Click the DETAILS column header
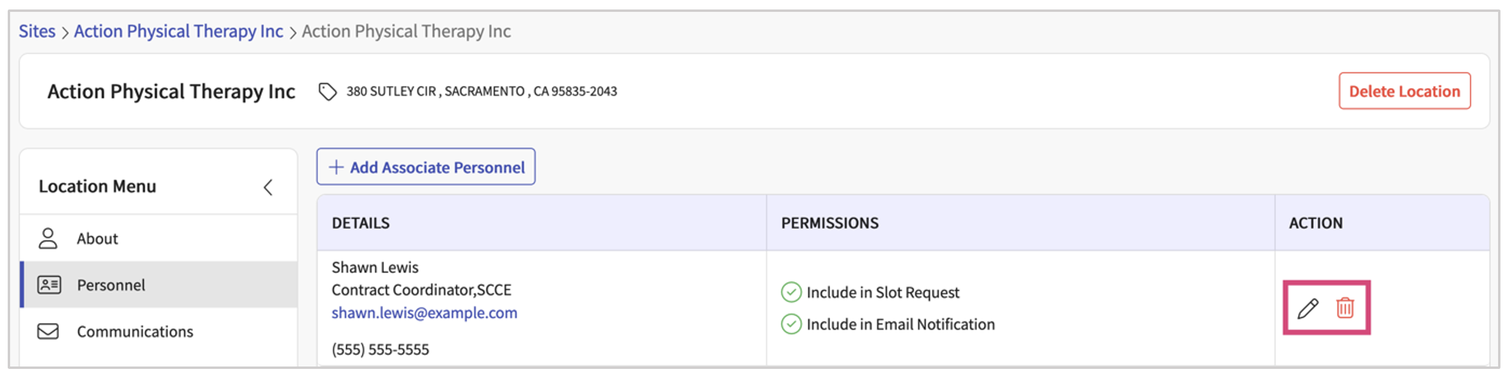The image size is (1507, 376). (361, 223)
